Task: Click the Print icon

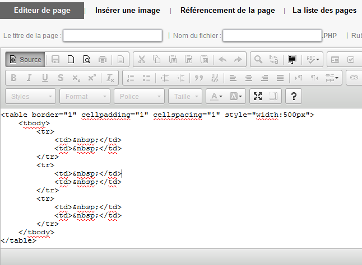Action: (102, 59)
